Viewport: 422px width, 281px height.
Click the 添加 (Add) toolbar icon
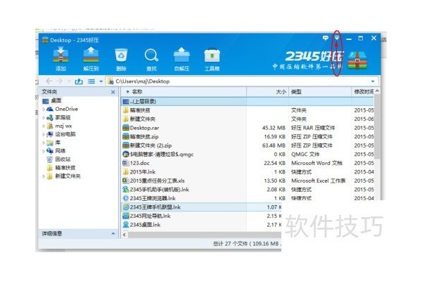(60, 58)
